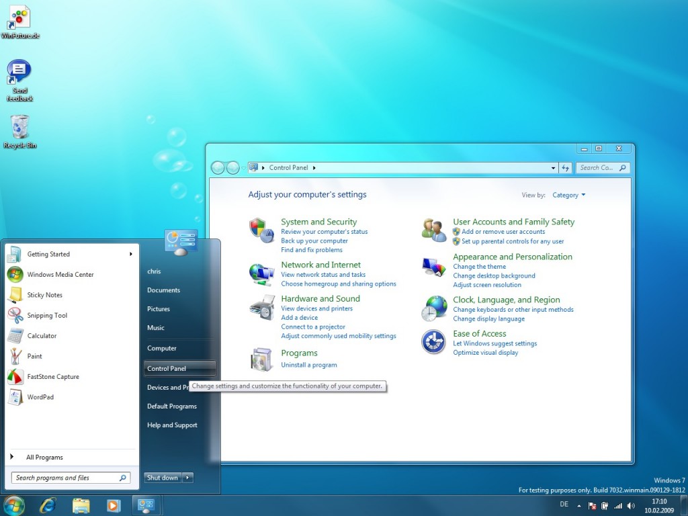Click the Network and Internet globe icon
This screenshot has height=516, width=688.
[x=261, y=274]
